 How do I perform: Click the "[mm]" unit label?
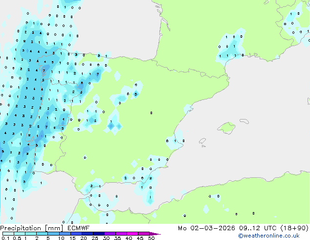tap(54, 228)
